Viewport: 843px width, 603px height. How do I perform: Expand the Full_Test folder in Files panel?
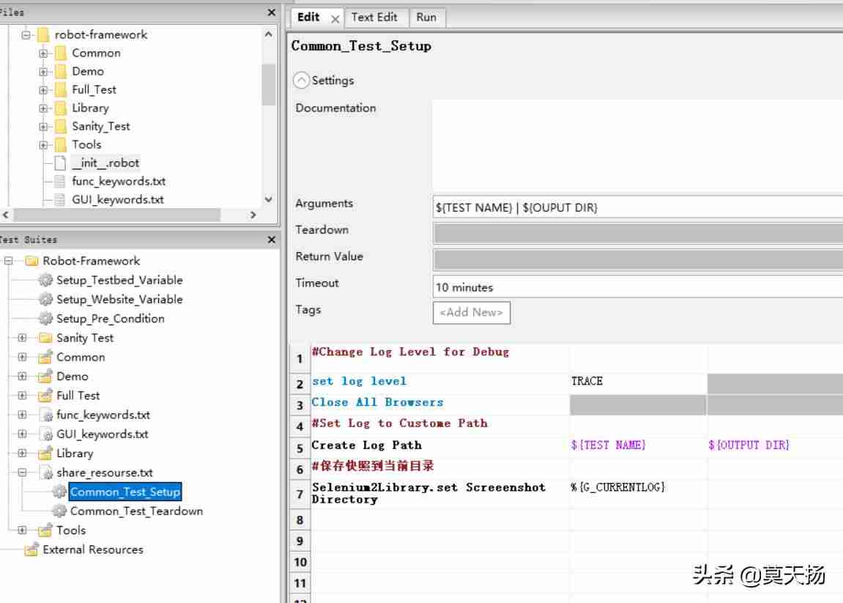coord(43,90)
